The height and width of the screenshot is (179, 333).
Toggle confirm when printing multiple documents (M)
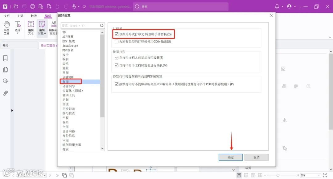pyautogui.click(x=116, y=65)
